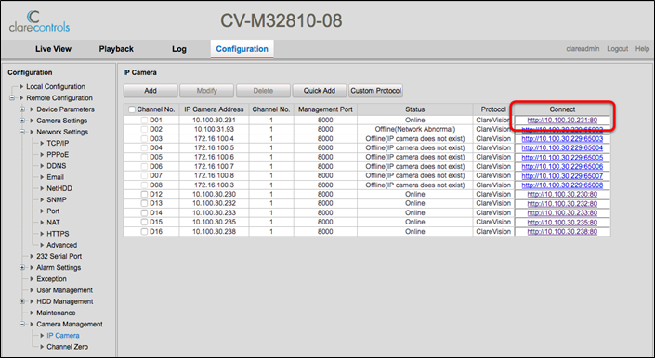This screenshot has width=655, height=358.
Task: Toggle the select-all Channel No. header checkbox
Action: (x=132, y=109)
